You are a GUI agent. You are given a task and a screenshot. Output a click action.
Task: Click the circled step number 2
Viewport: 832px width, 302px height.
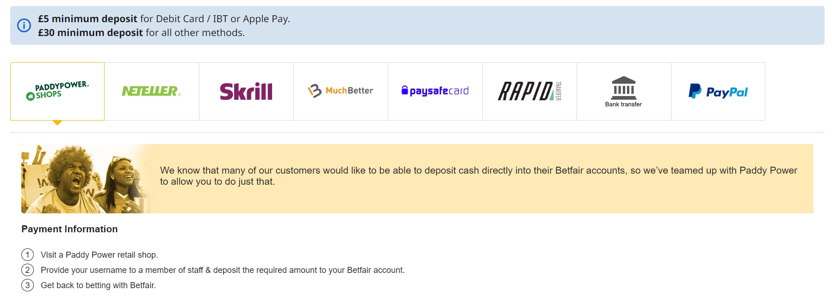pyautogui.click(x=27, y=270)
